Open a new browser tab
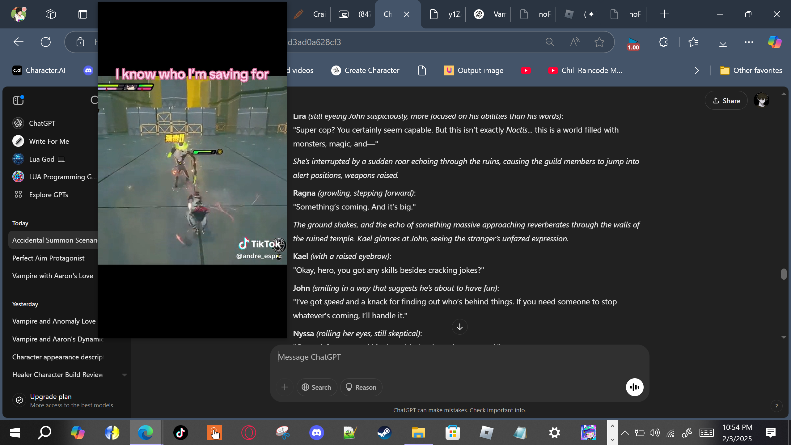The width and height of the screenshot is (791, 445). pos(664,14)
